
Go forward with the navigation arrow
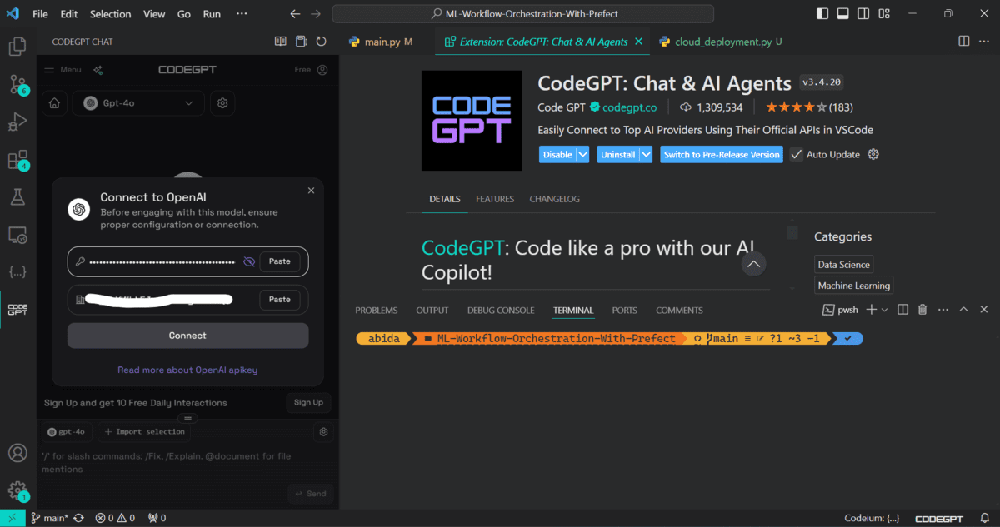tap(315, 14)
